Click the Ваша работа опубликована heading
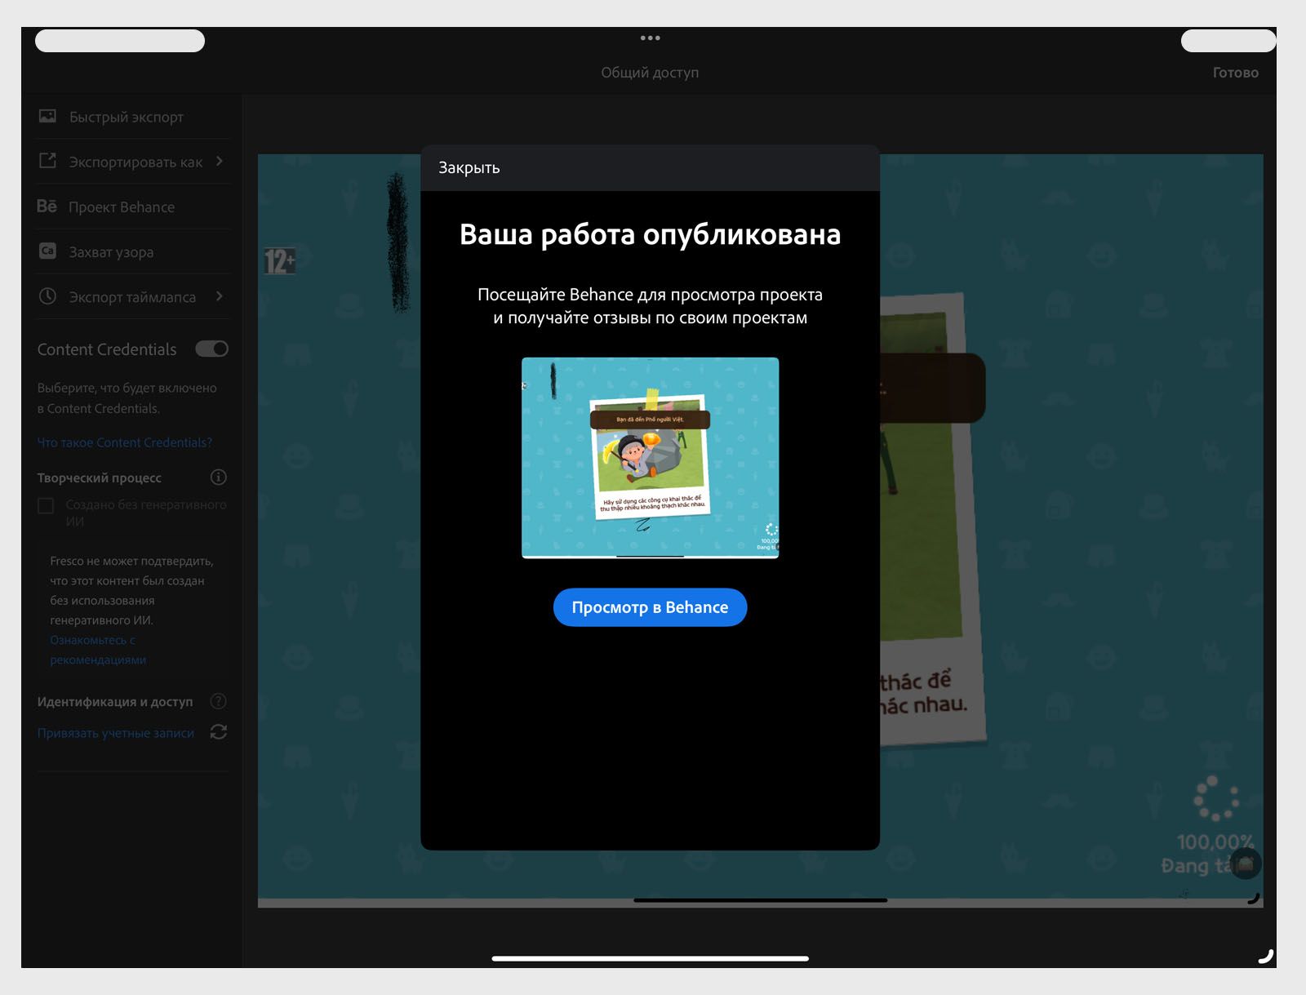Viewport: 1306px width, 995px height. pyautogui.click(x=651, y=235)
